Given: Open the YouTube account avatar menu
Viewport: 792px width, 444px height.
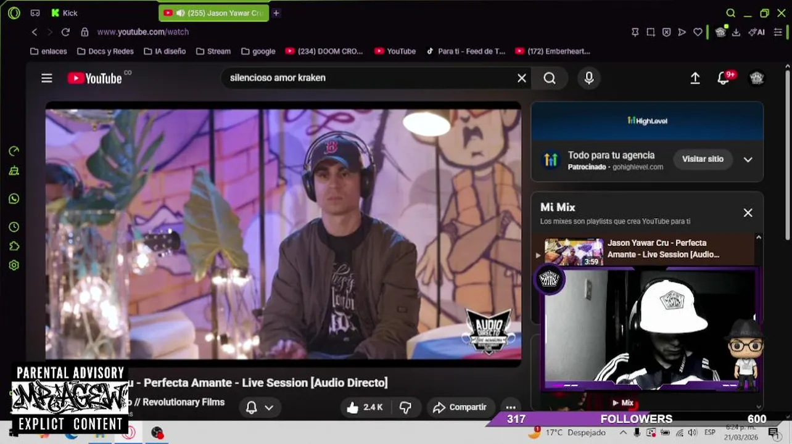Looking at the screenshot, I should point(757,78).
